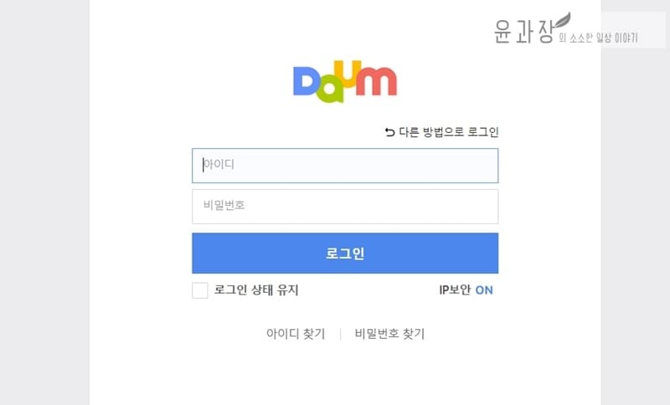Click the IP보안 label
The width and height of the screenshot is (670, 405).
point(455,290)
